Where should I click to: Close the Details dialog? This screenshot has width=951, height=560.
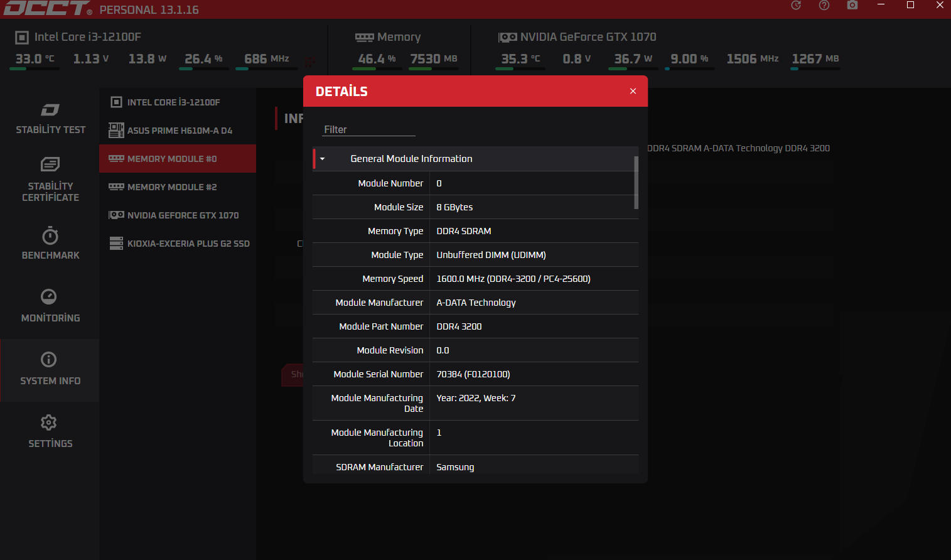(633, 91)
